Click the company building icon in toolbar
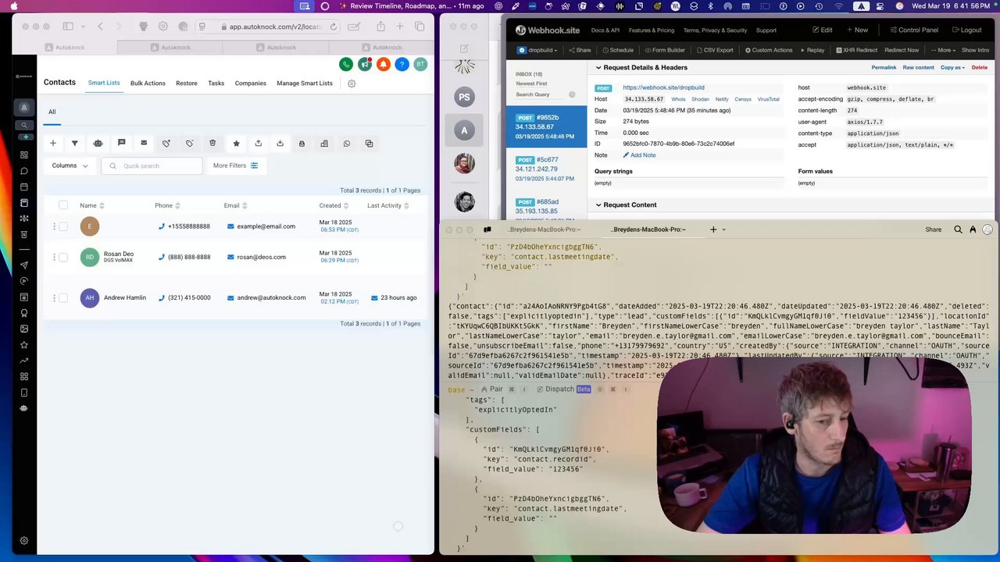 click(324, 144)
